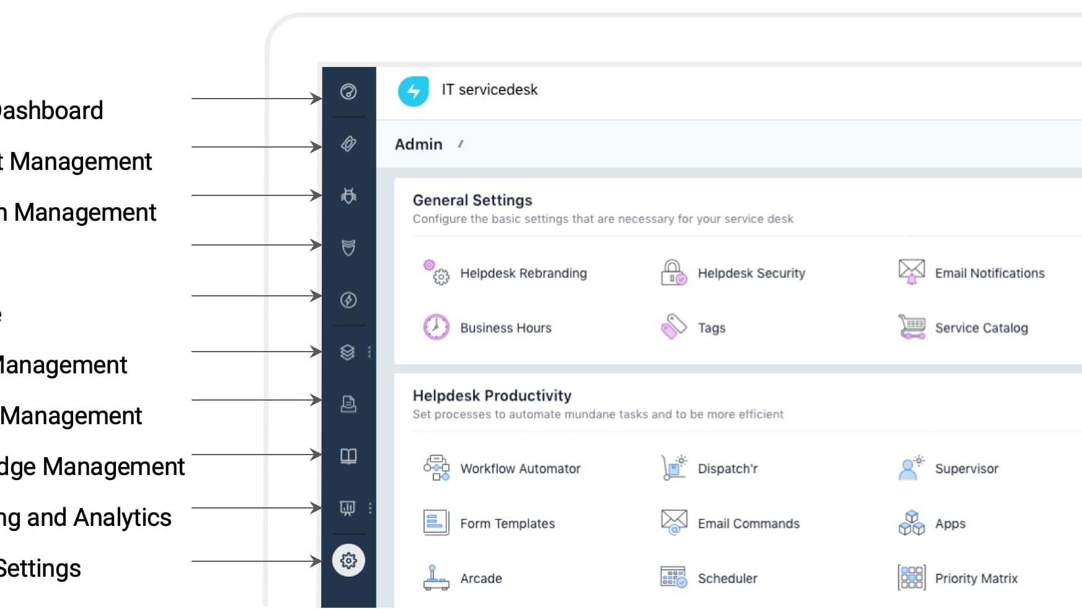This screenshot has width=1082, height=609.
Task: Expand the more-options dots beside Assets icon
Action: tap(370, 352)
